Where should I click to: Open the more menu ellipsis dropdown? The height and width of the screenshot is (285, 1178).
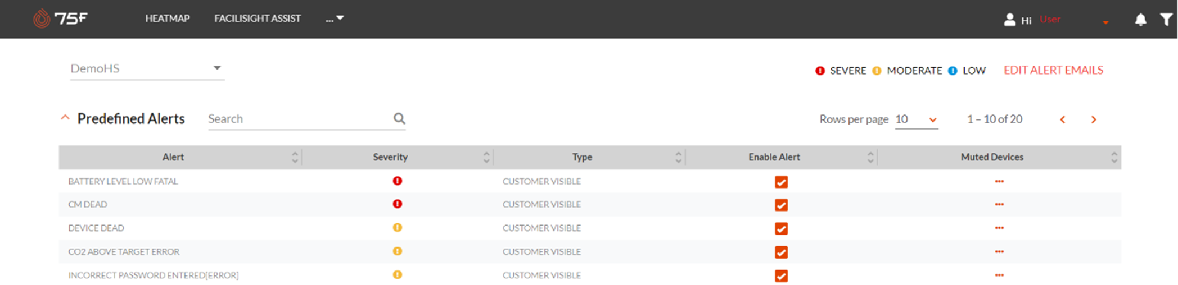click(335, 19)
